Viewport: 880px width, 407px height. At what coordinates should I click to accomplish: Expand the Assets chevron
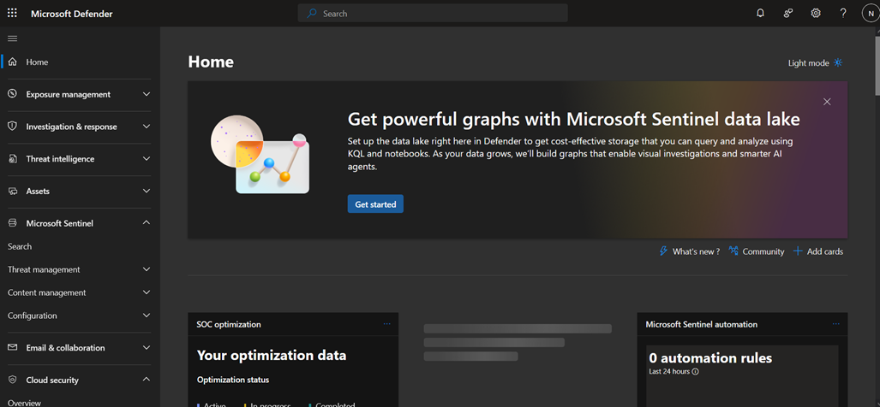click(x=147, y=191)
